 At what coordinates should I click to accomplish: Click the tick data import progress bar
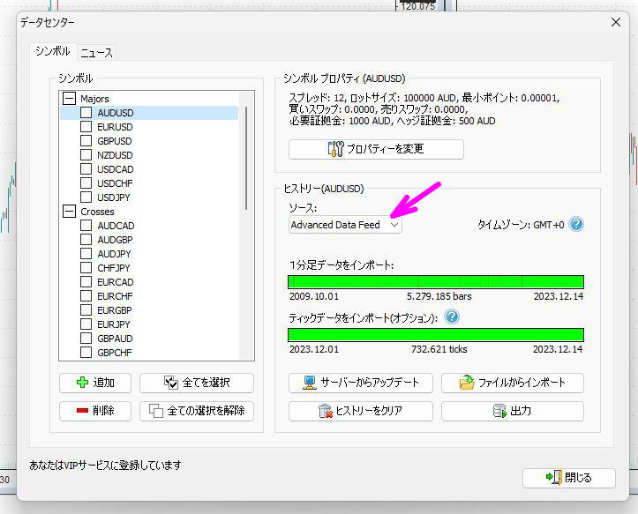(x=436, y=335)
